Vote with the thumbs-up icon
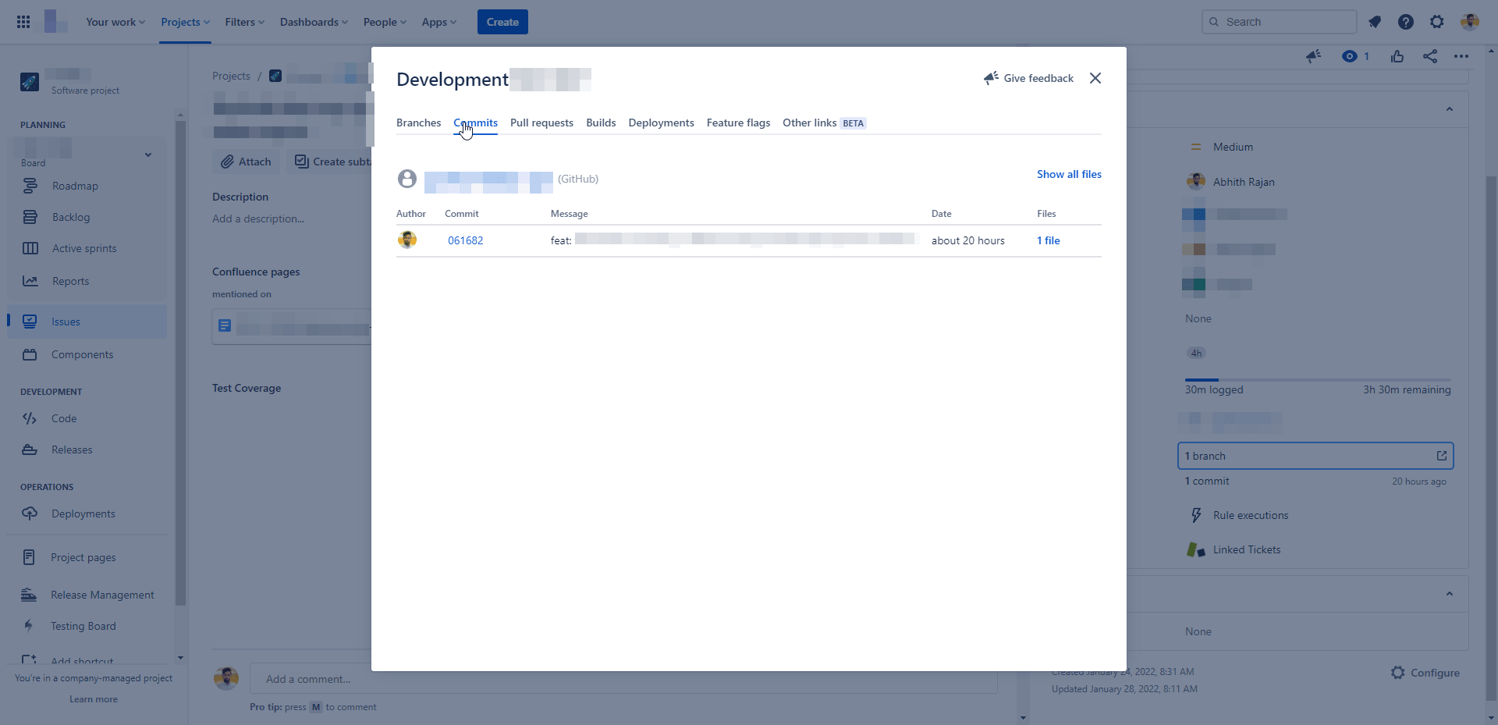 point(1397,56)
